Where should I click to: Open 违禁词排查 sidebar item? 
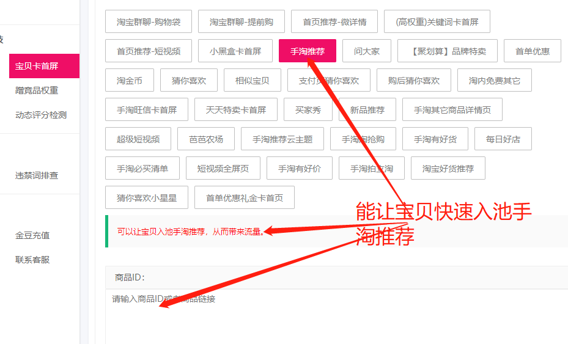[x=37, y=175]
